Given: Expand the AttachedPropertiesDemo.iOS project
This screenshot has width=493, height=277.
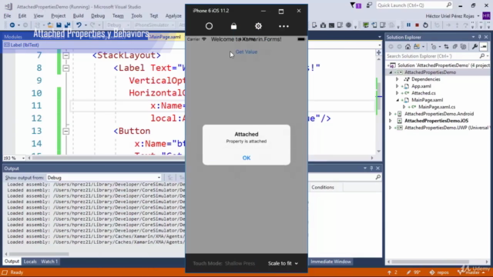Looking at the screenshot, I should click(x=391, y=121).
